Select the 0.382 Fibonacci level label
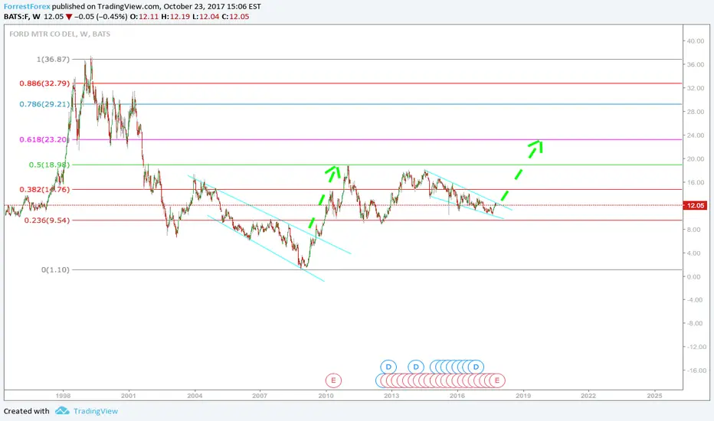The height and width of the screenshot is (421, 714). click(44, 189)
